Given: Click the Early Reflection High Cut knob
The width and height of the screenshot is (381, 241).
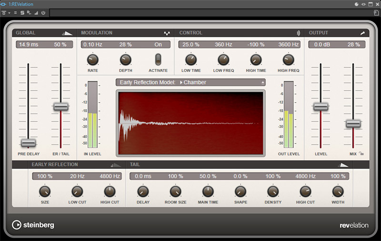Looking at the screenshot, I should pos(110,192).
